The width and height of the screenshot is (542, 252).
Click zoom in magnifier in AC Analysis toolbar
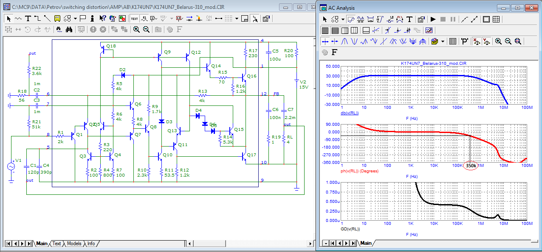coord(498,42)
